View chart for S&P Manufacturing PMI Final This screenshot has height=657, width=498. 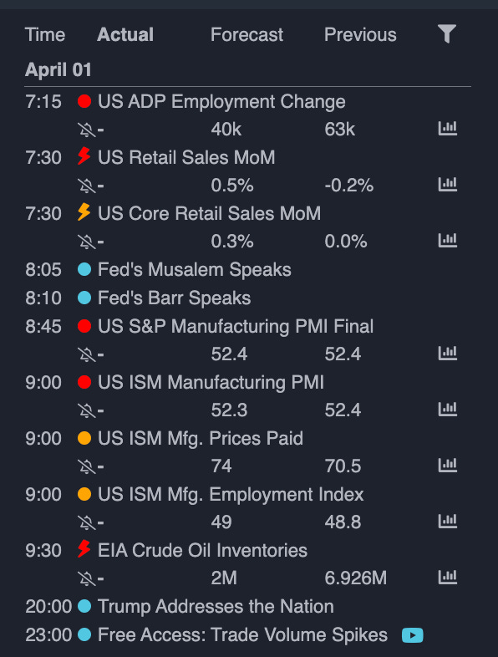[x=447, y=354]
